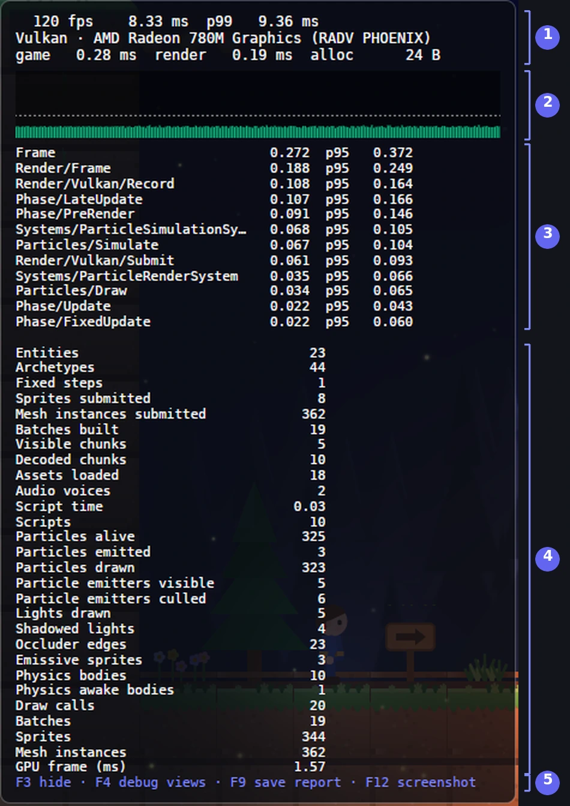Image resolution: width=570 pixels, height=806 pixels.
Task: Select the Vulkan AMD Radeon 780M adapter line
Action: pyautogui.click(x=223, y=38)
